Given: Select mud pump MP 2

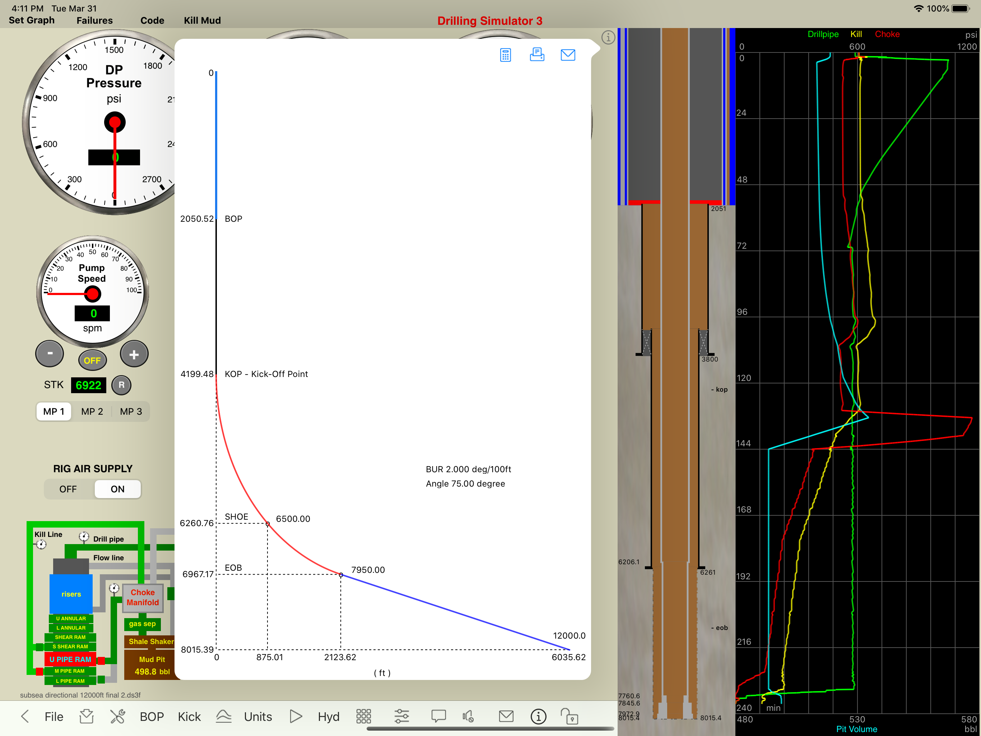Looking at the screenshot, I should coord(92,411).
